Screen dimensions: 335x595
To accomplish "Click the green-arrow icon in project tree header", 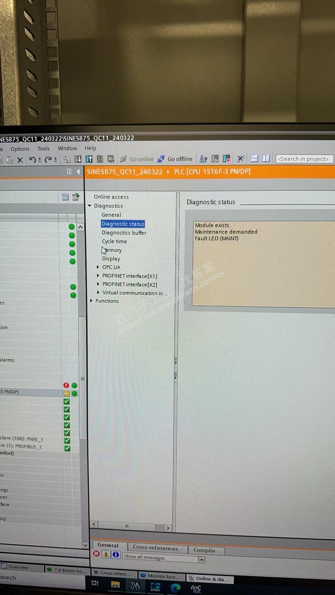I will coord(76,197).
